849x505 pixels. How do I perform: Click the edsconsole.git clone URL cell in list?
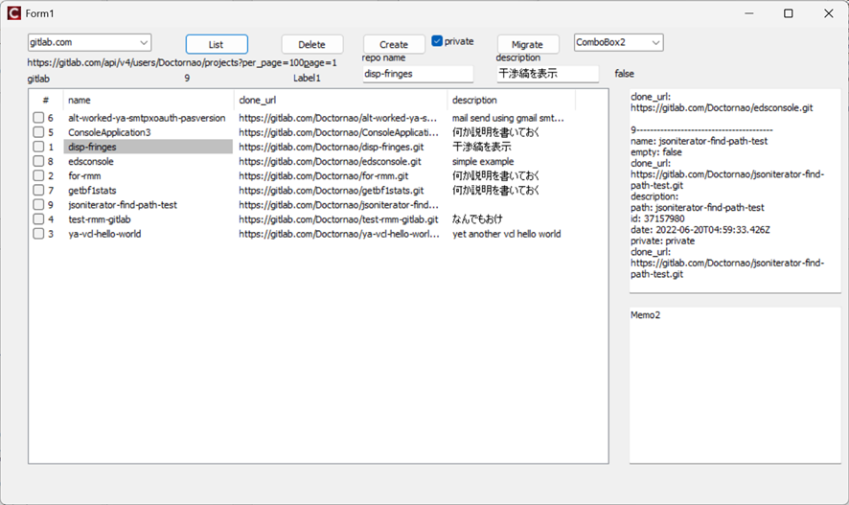(330, 161)
